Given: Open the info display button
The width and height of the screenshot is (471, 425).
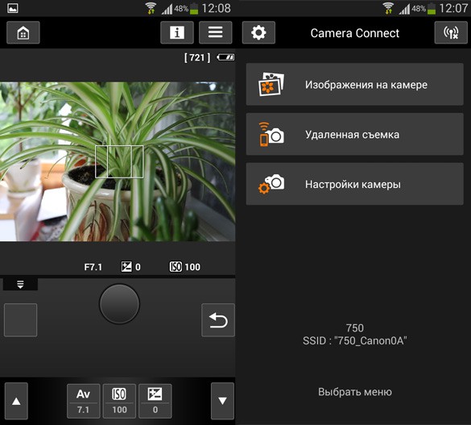Looking at the screenshot, I should 177,32.
